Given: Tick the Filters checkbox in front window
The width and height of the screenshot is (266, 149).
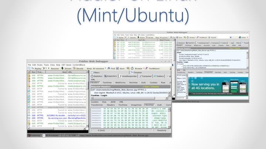Looking at the screenshot, I should tap(92, 72).
